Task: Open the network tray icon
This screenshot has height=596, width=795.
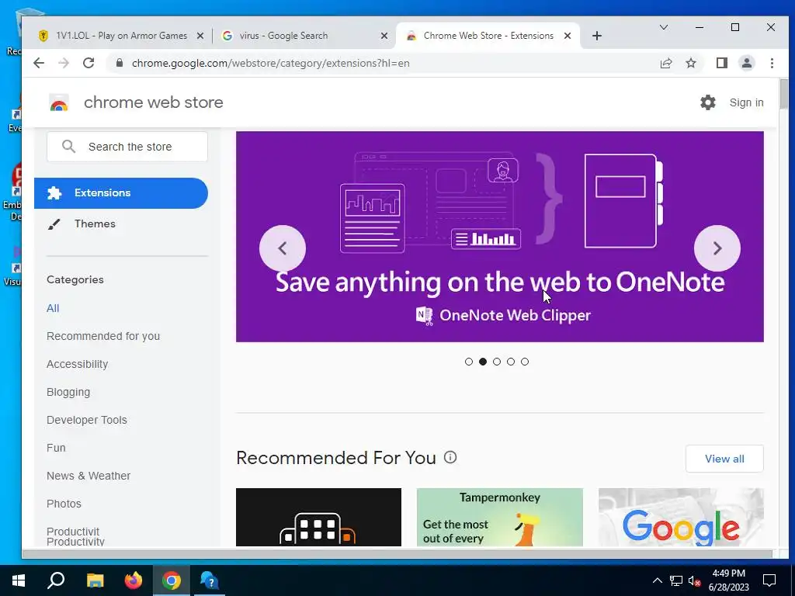Action: pyautogui.click(x=676, y=580)
